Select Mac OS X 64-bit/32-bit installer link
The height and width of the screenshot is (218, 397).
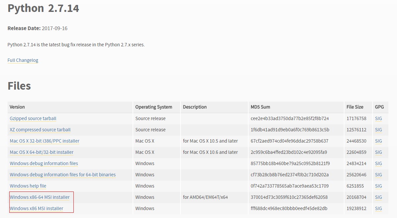click(x=42, y=152)
